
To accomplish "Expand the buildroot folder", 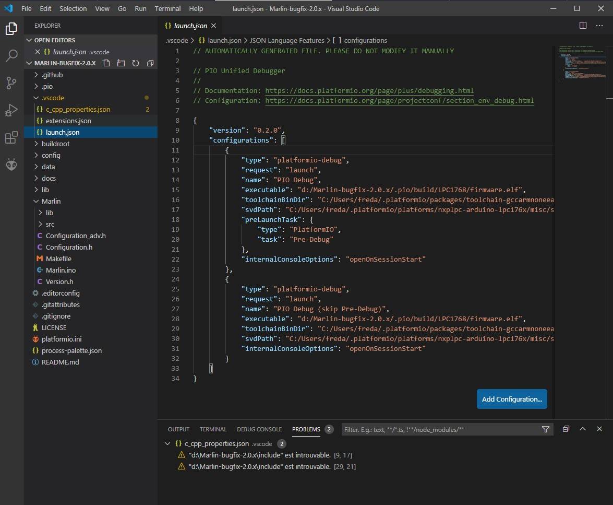I will tap(55, 144).
